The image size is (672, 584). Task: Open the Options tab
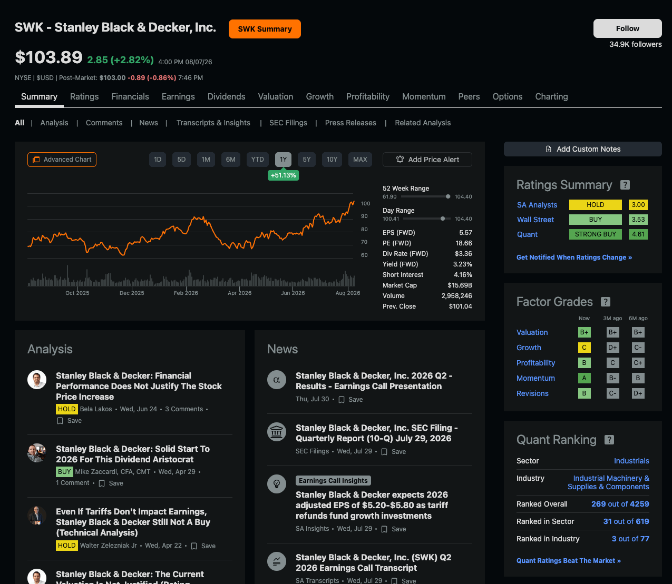pos(508,97)
